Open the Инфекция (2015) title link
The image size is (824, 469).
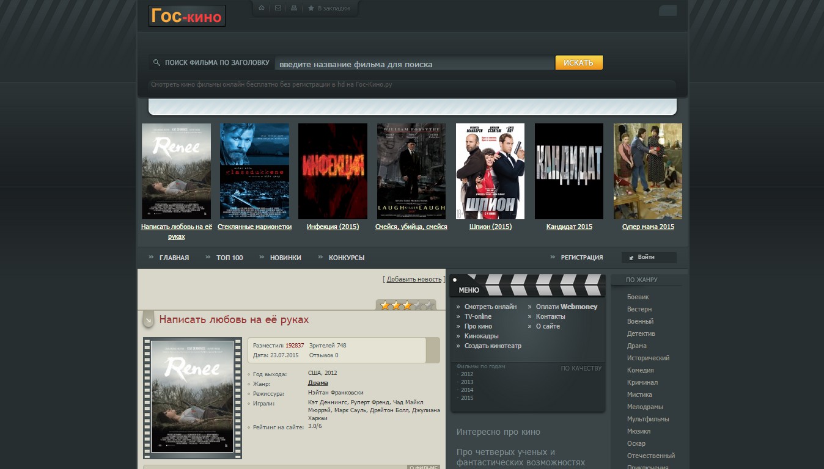coord(333,227)
